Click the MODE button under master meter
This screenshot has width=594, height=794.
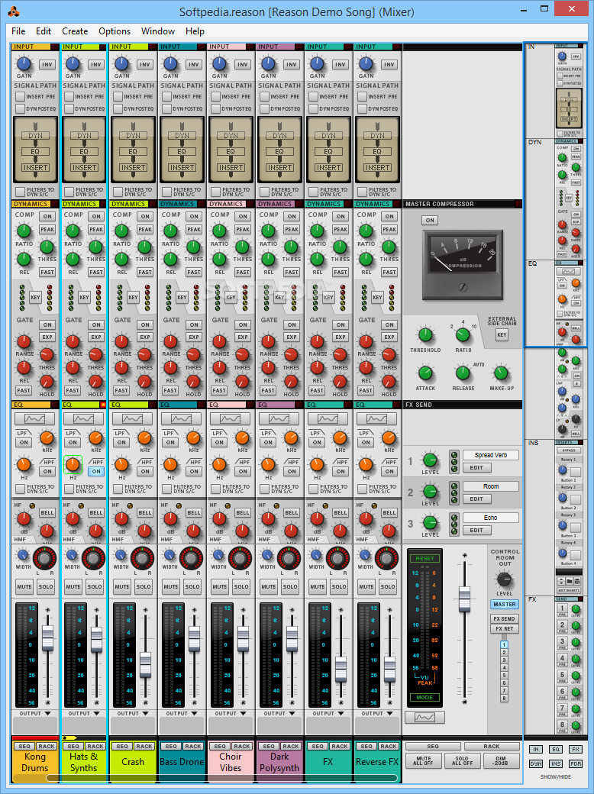(425, 697)
